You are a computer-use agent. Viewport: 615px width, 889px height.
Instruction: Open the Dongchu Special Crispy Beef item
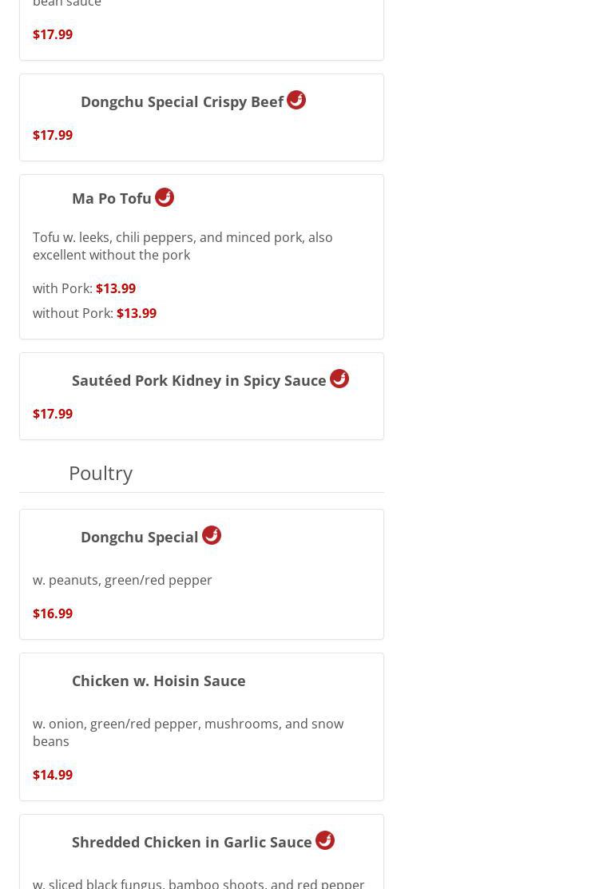[x=181, y=102]
